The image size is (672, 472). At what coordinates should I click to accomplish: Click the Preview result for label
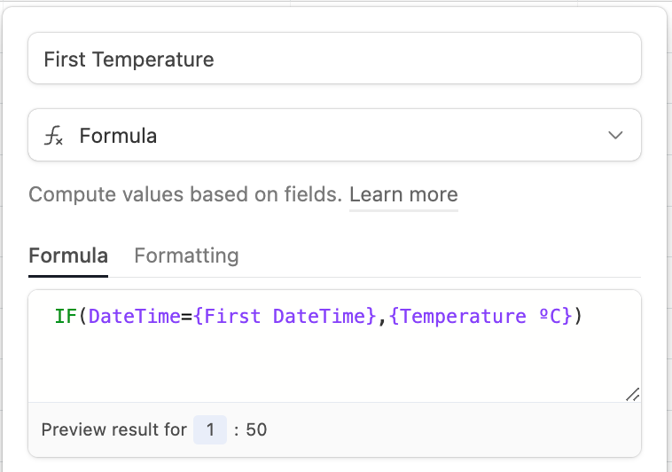coord(114,429)
